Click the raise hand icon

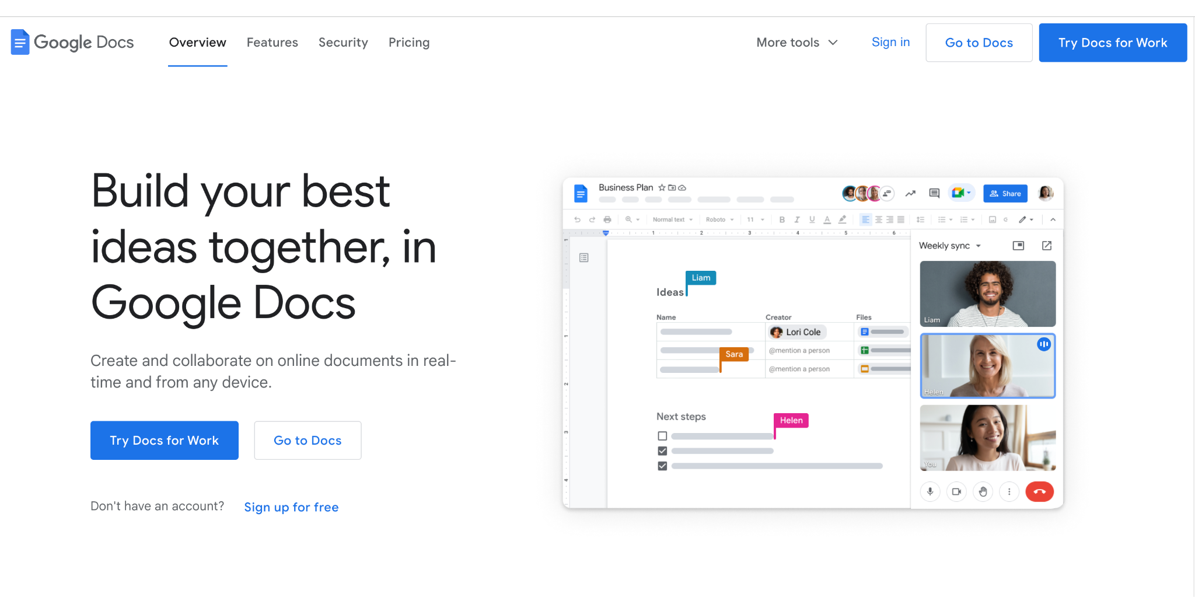[983, 491]
